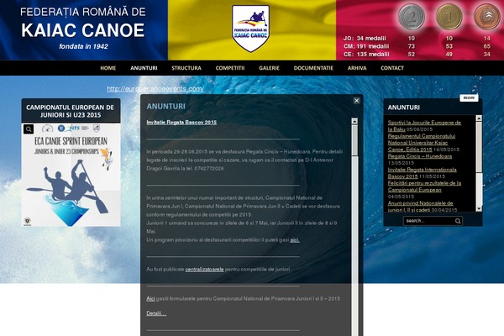Open the Contact menu item
The height and width of the screenshot is (336, 504).
point(392,68)
